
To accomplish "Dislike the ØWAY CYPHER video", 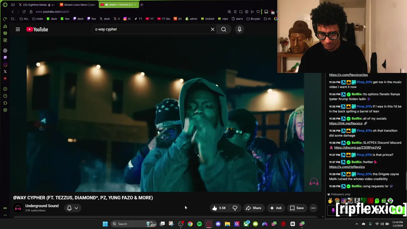I will (x=235, y=208).
